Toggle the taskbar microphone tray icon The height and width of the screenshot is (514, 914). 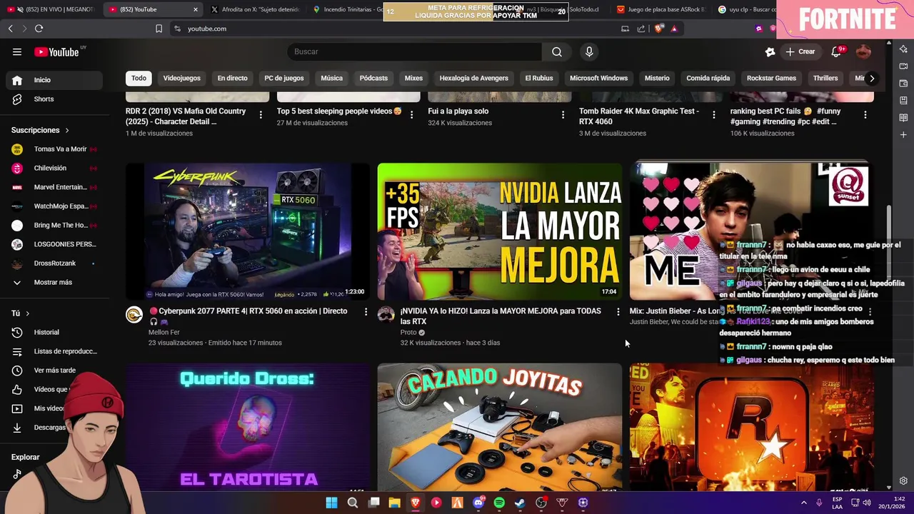click(819, 503)
